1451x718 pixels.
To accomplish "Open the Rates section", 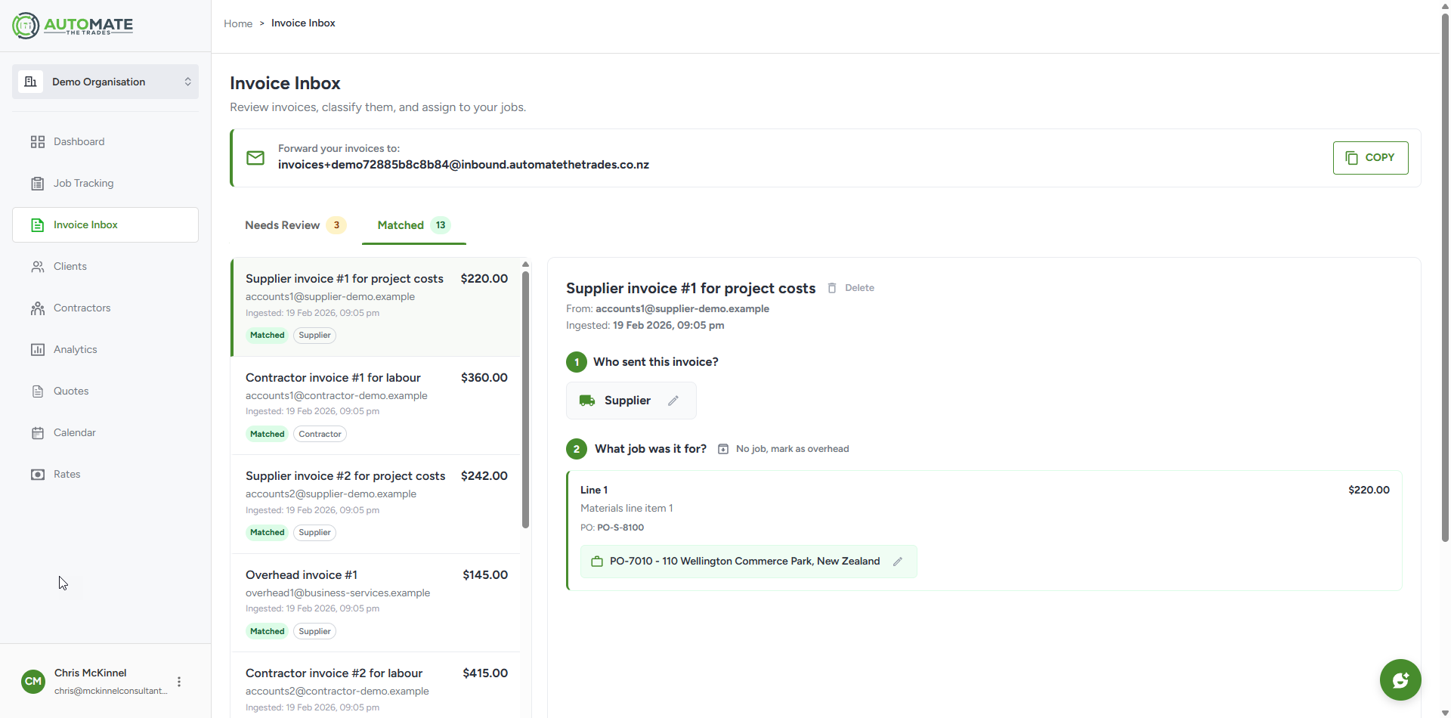I will coord(67,474).
